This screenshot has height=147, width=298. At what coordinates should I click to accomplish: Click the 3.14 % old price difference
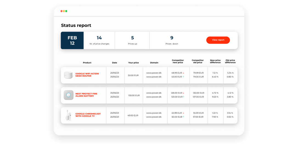tap(230, 113)
